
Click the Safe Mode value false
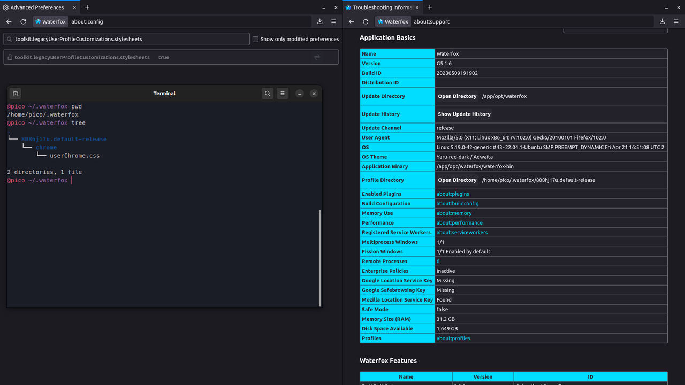pos(443,310)
